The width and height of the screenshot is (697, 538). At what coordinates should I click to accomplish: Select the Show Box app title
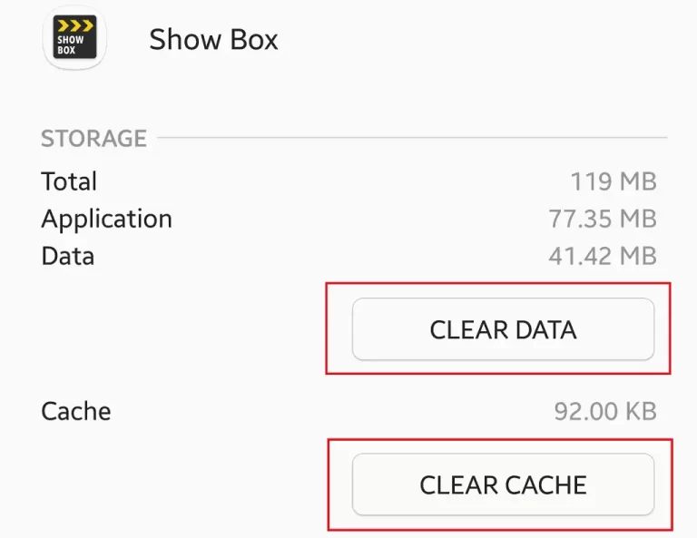213,40
